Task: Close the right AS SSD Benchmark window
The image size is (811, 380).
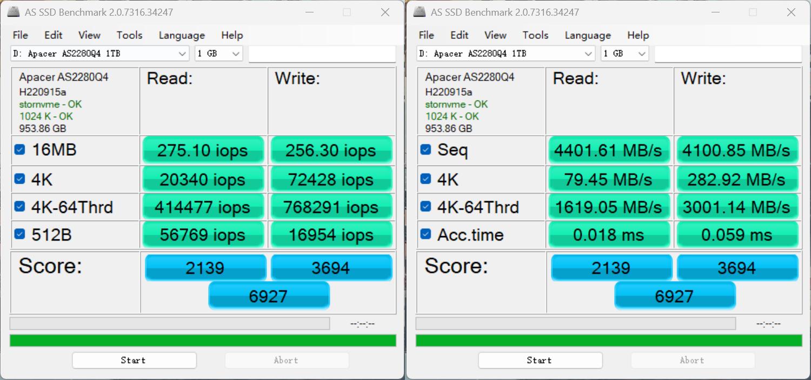Action: (x=791, y=12)
